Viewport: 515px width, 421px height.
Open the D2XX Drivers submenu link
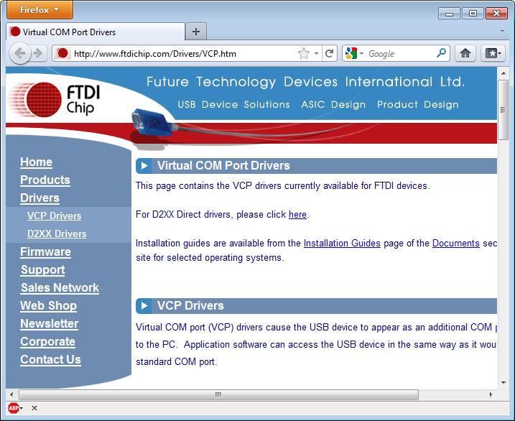coord(57,233)
